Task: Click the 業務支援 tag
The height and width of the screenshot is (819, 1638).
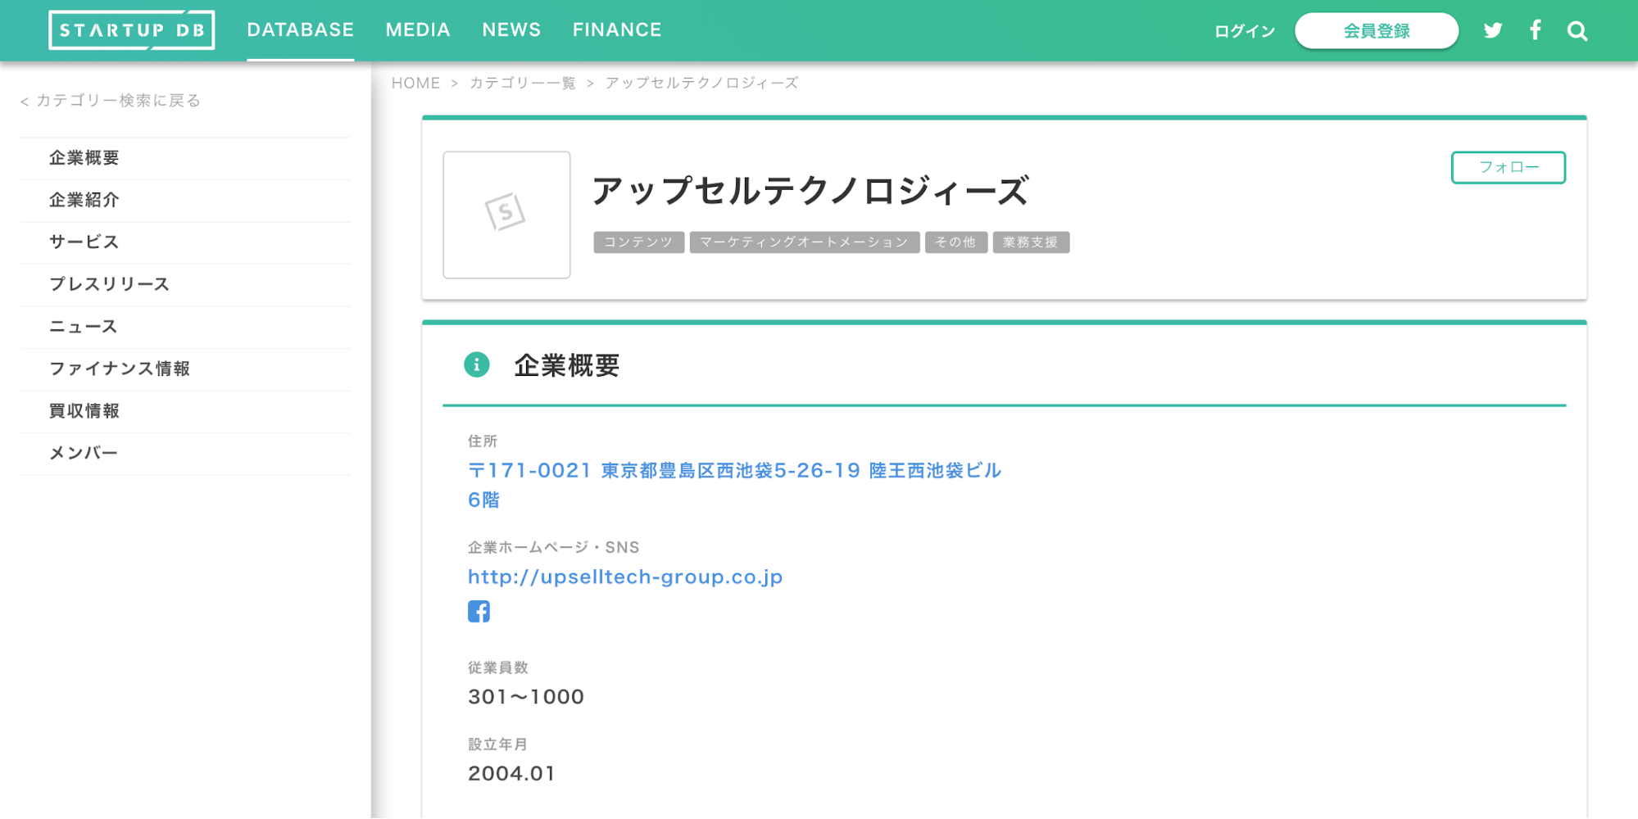Action: click(1031, 242)
